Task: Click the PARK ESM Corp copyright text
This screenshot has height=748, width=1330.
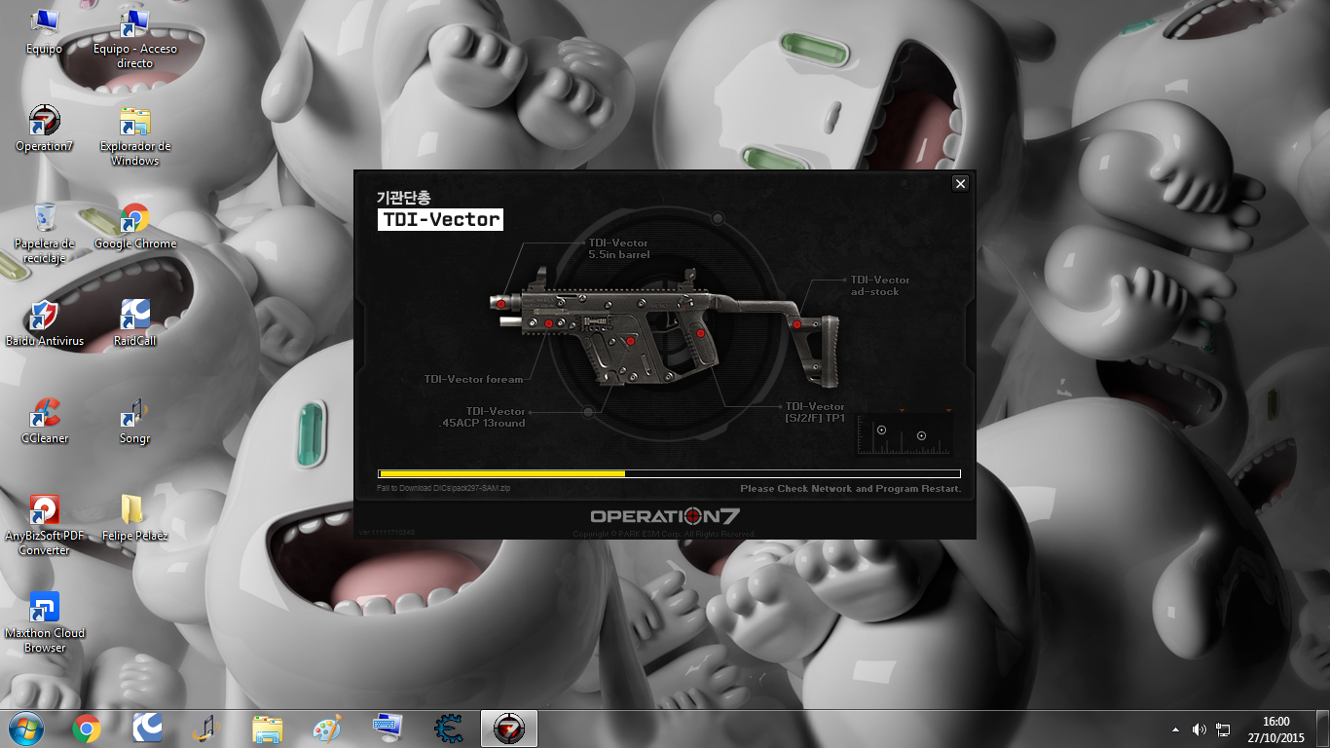Action: click(664, 534)
